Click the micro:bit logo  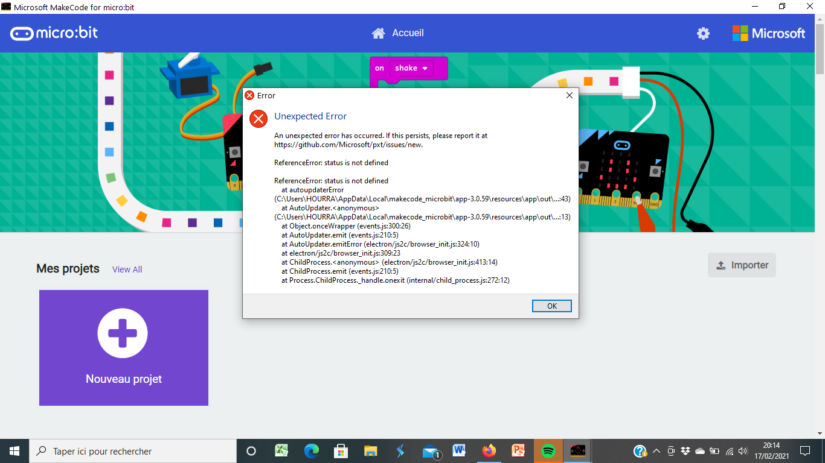click(x=54, y=33)
